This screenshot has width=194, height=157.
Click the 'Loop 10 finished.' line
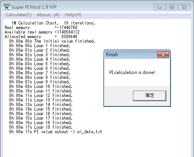click(41, 86)
